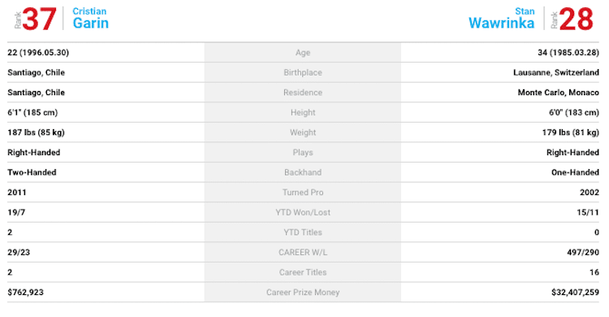This screenshot has height=317, width=609.
Task: Click Wawrinka's career record 497/290
Action: tap(582, 253)
